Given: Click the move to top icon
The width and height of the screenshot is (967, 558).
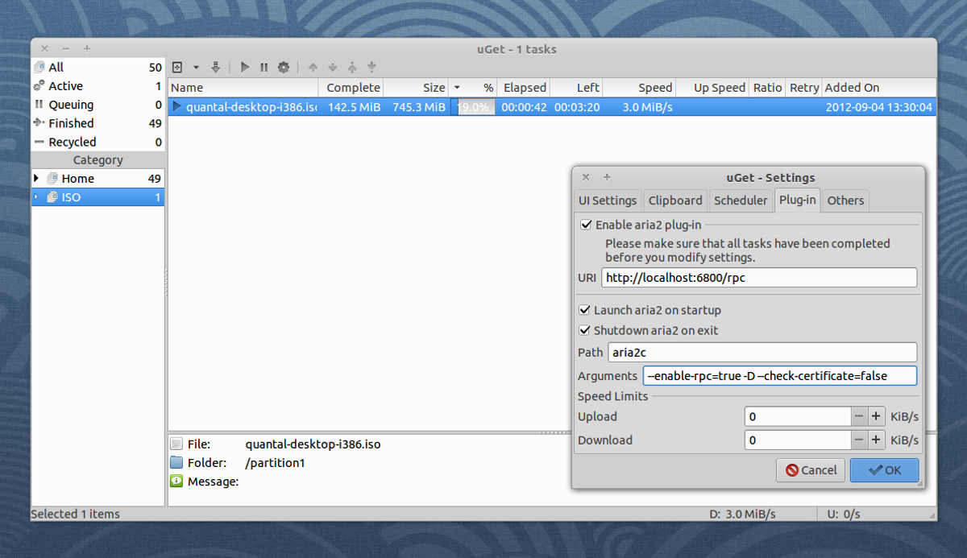Looking at the screenshot, I should coord(352,68).
